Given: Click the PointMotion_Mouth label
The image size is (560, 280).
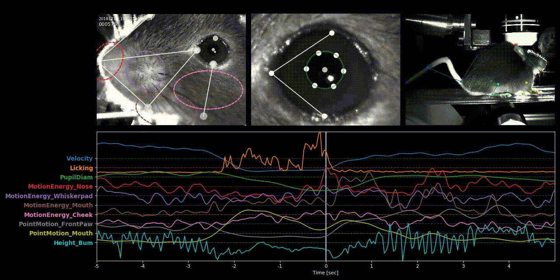Looking at the screenshot, I should click(x=61, y=234).
